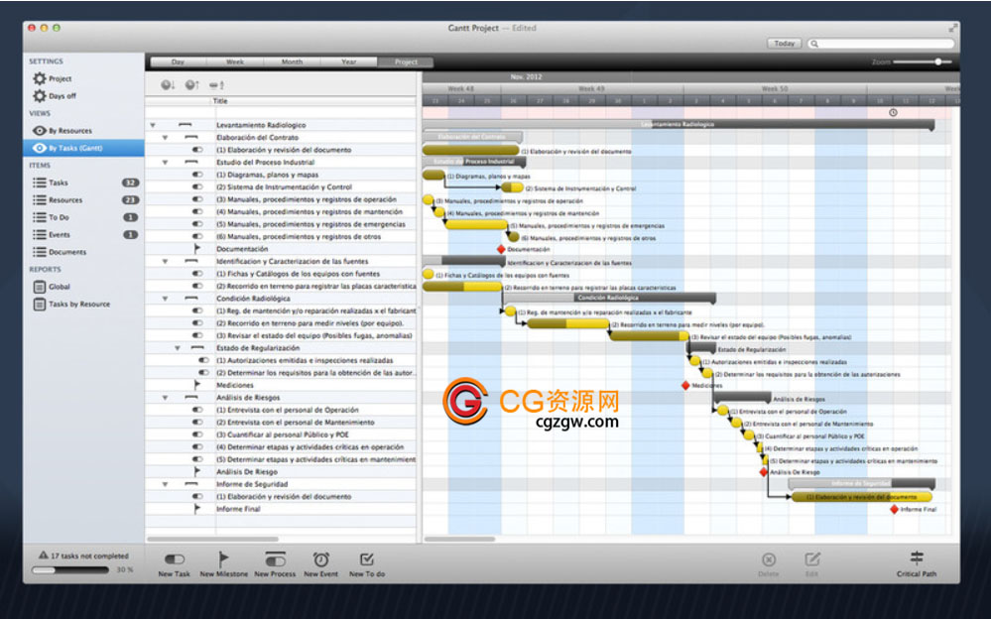Open the Global report

click(x=40, y=287)
